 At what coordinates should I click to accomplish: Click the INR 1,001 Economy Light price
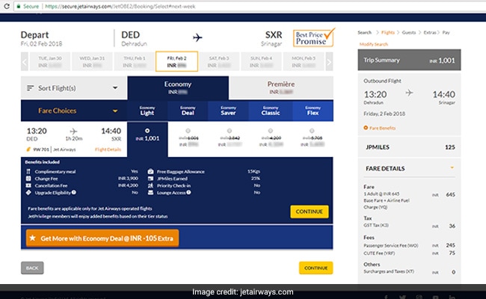pos(147,138)
